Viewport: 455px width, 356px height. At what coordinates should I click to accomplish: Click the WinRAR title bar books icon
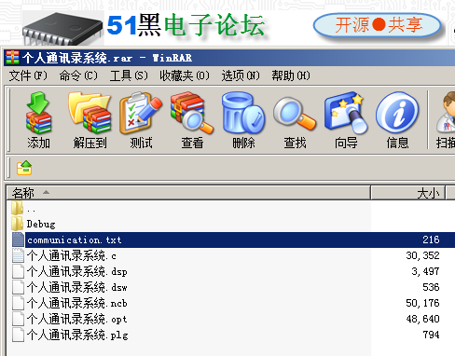(12, 58)
